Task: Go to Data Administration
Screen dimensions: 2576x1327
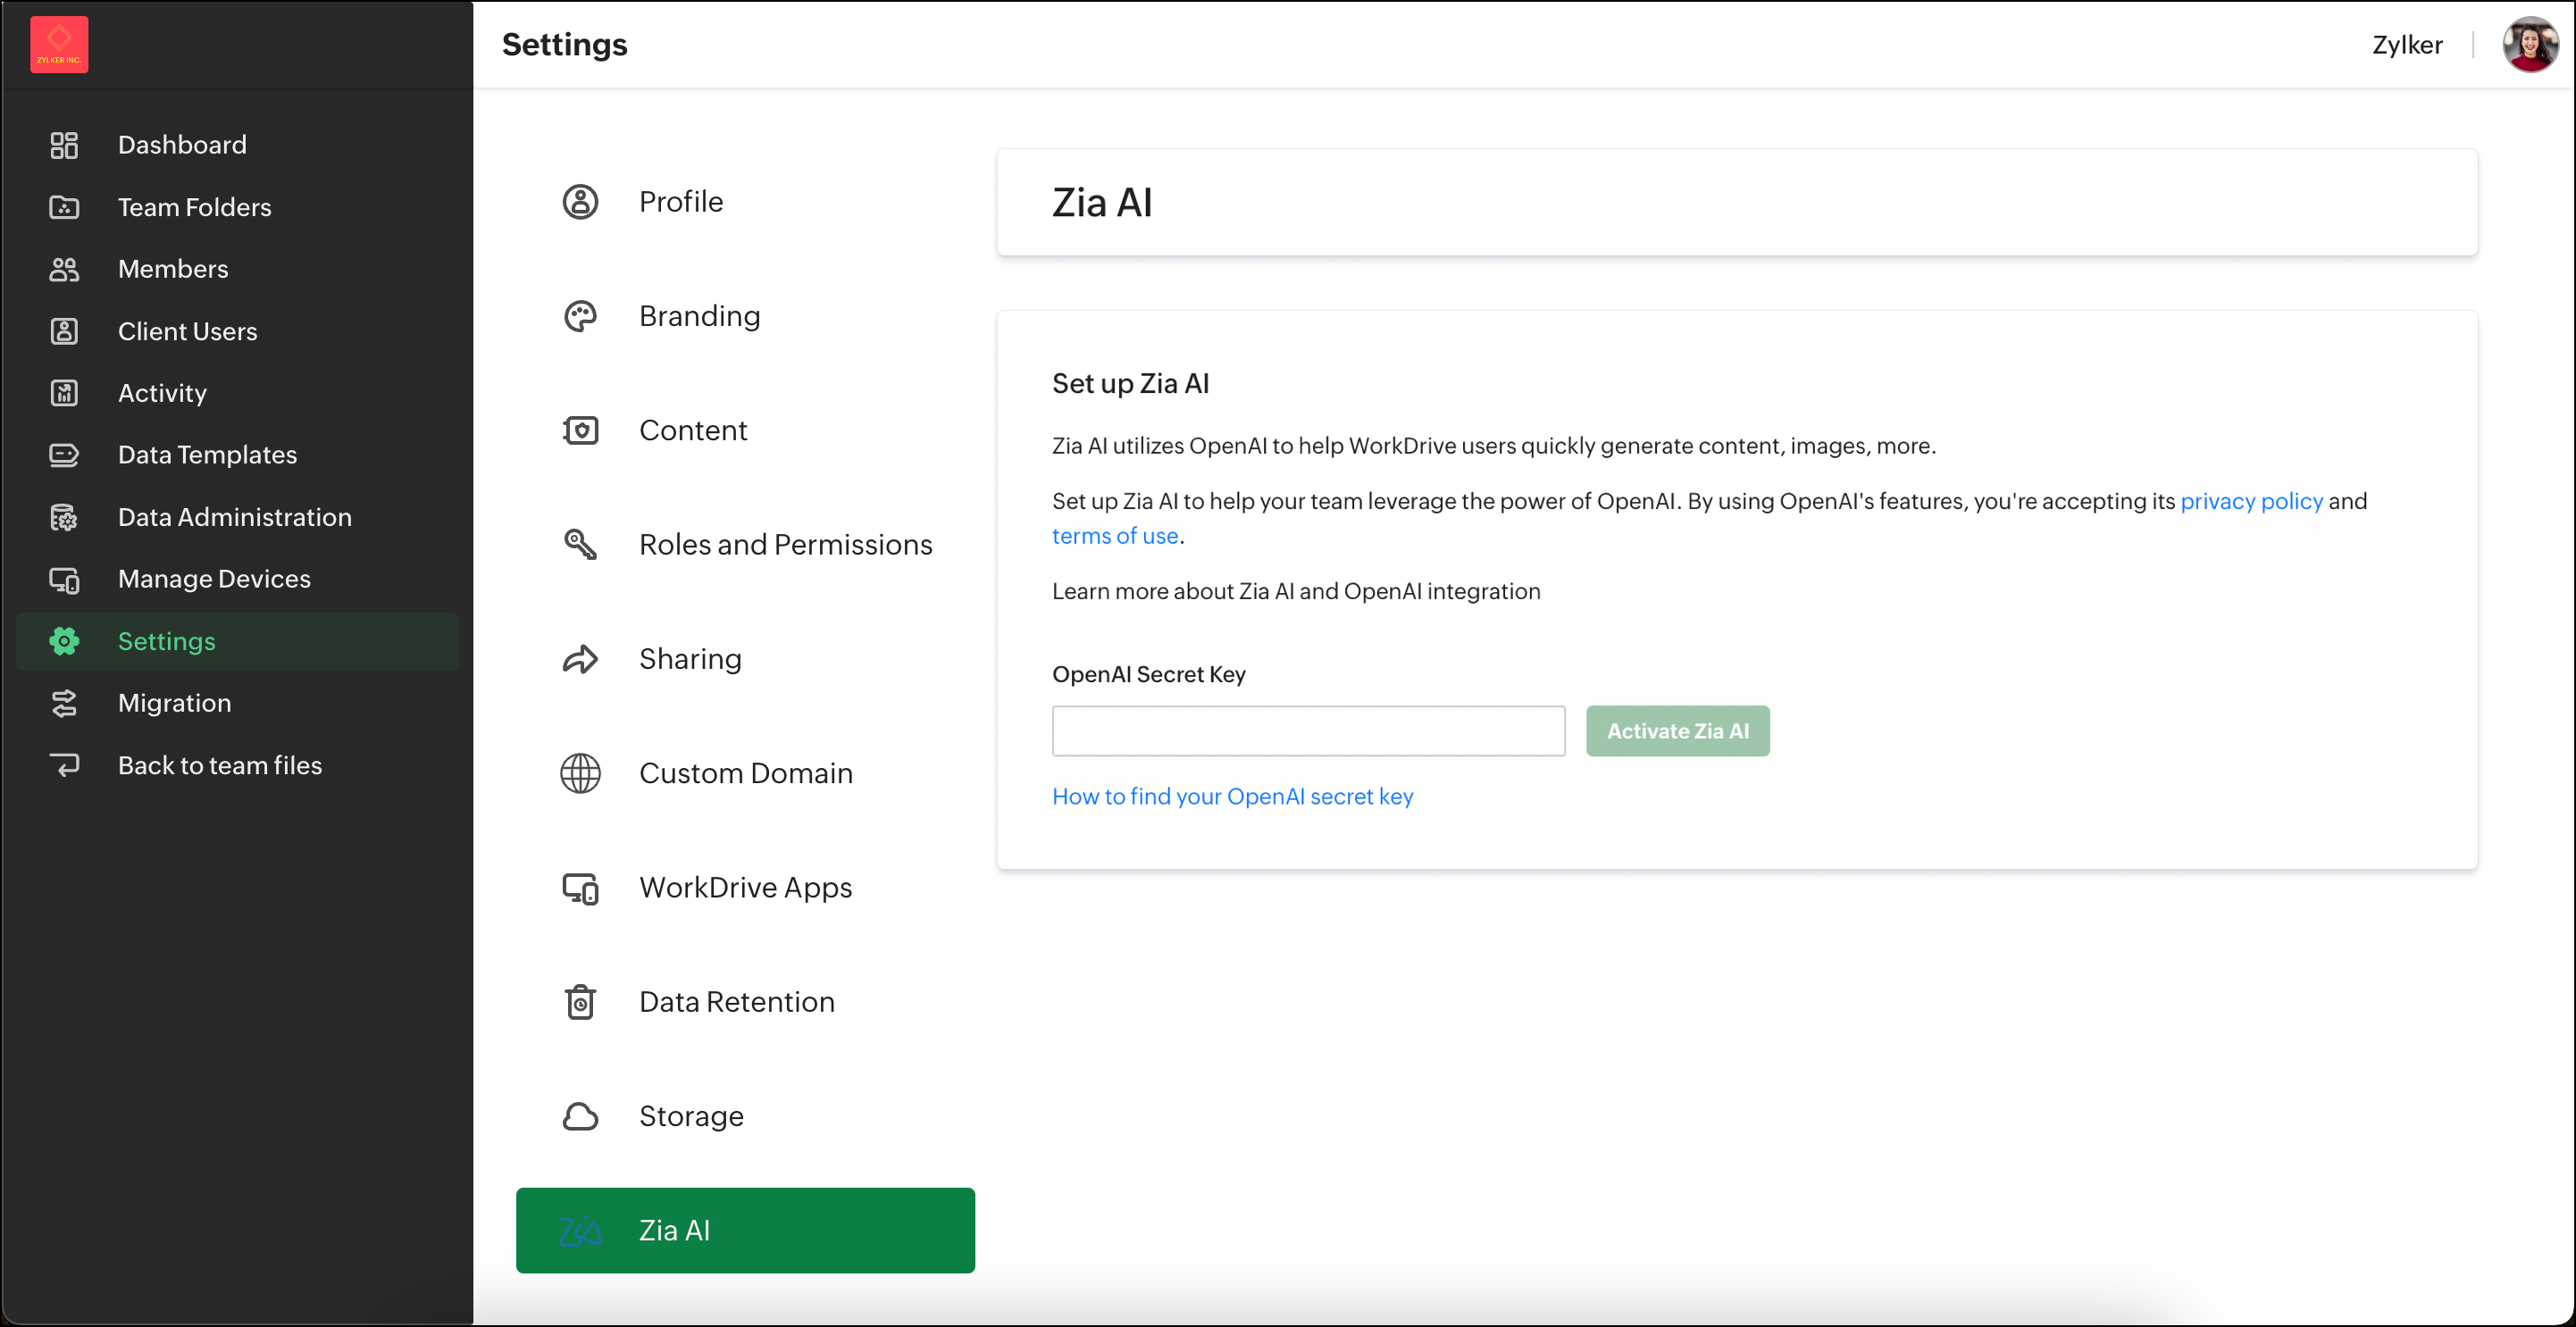Action: [237, 517]
